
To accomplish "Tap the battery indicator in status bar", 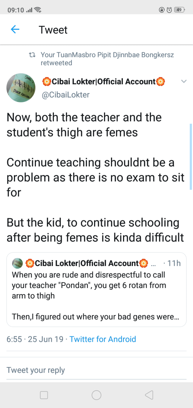I will [x=179, y=10].
